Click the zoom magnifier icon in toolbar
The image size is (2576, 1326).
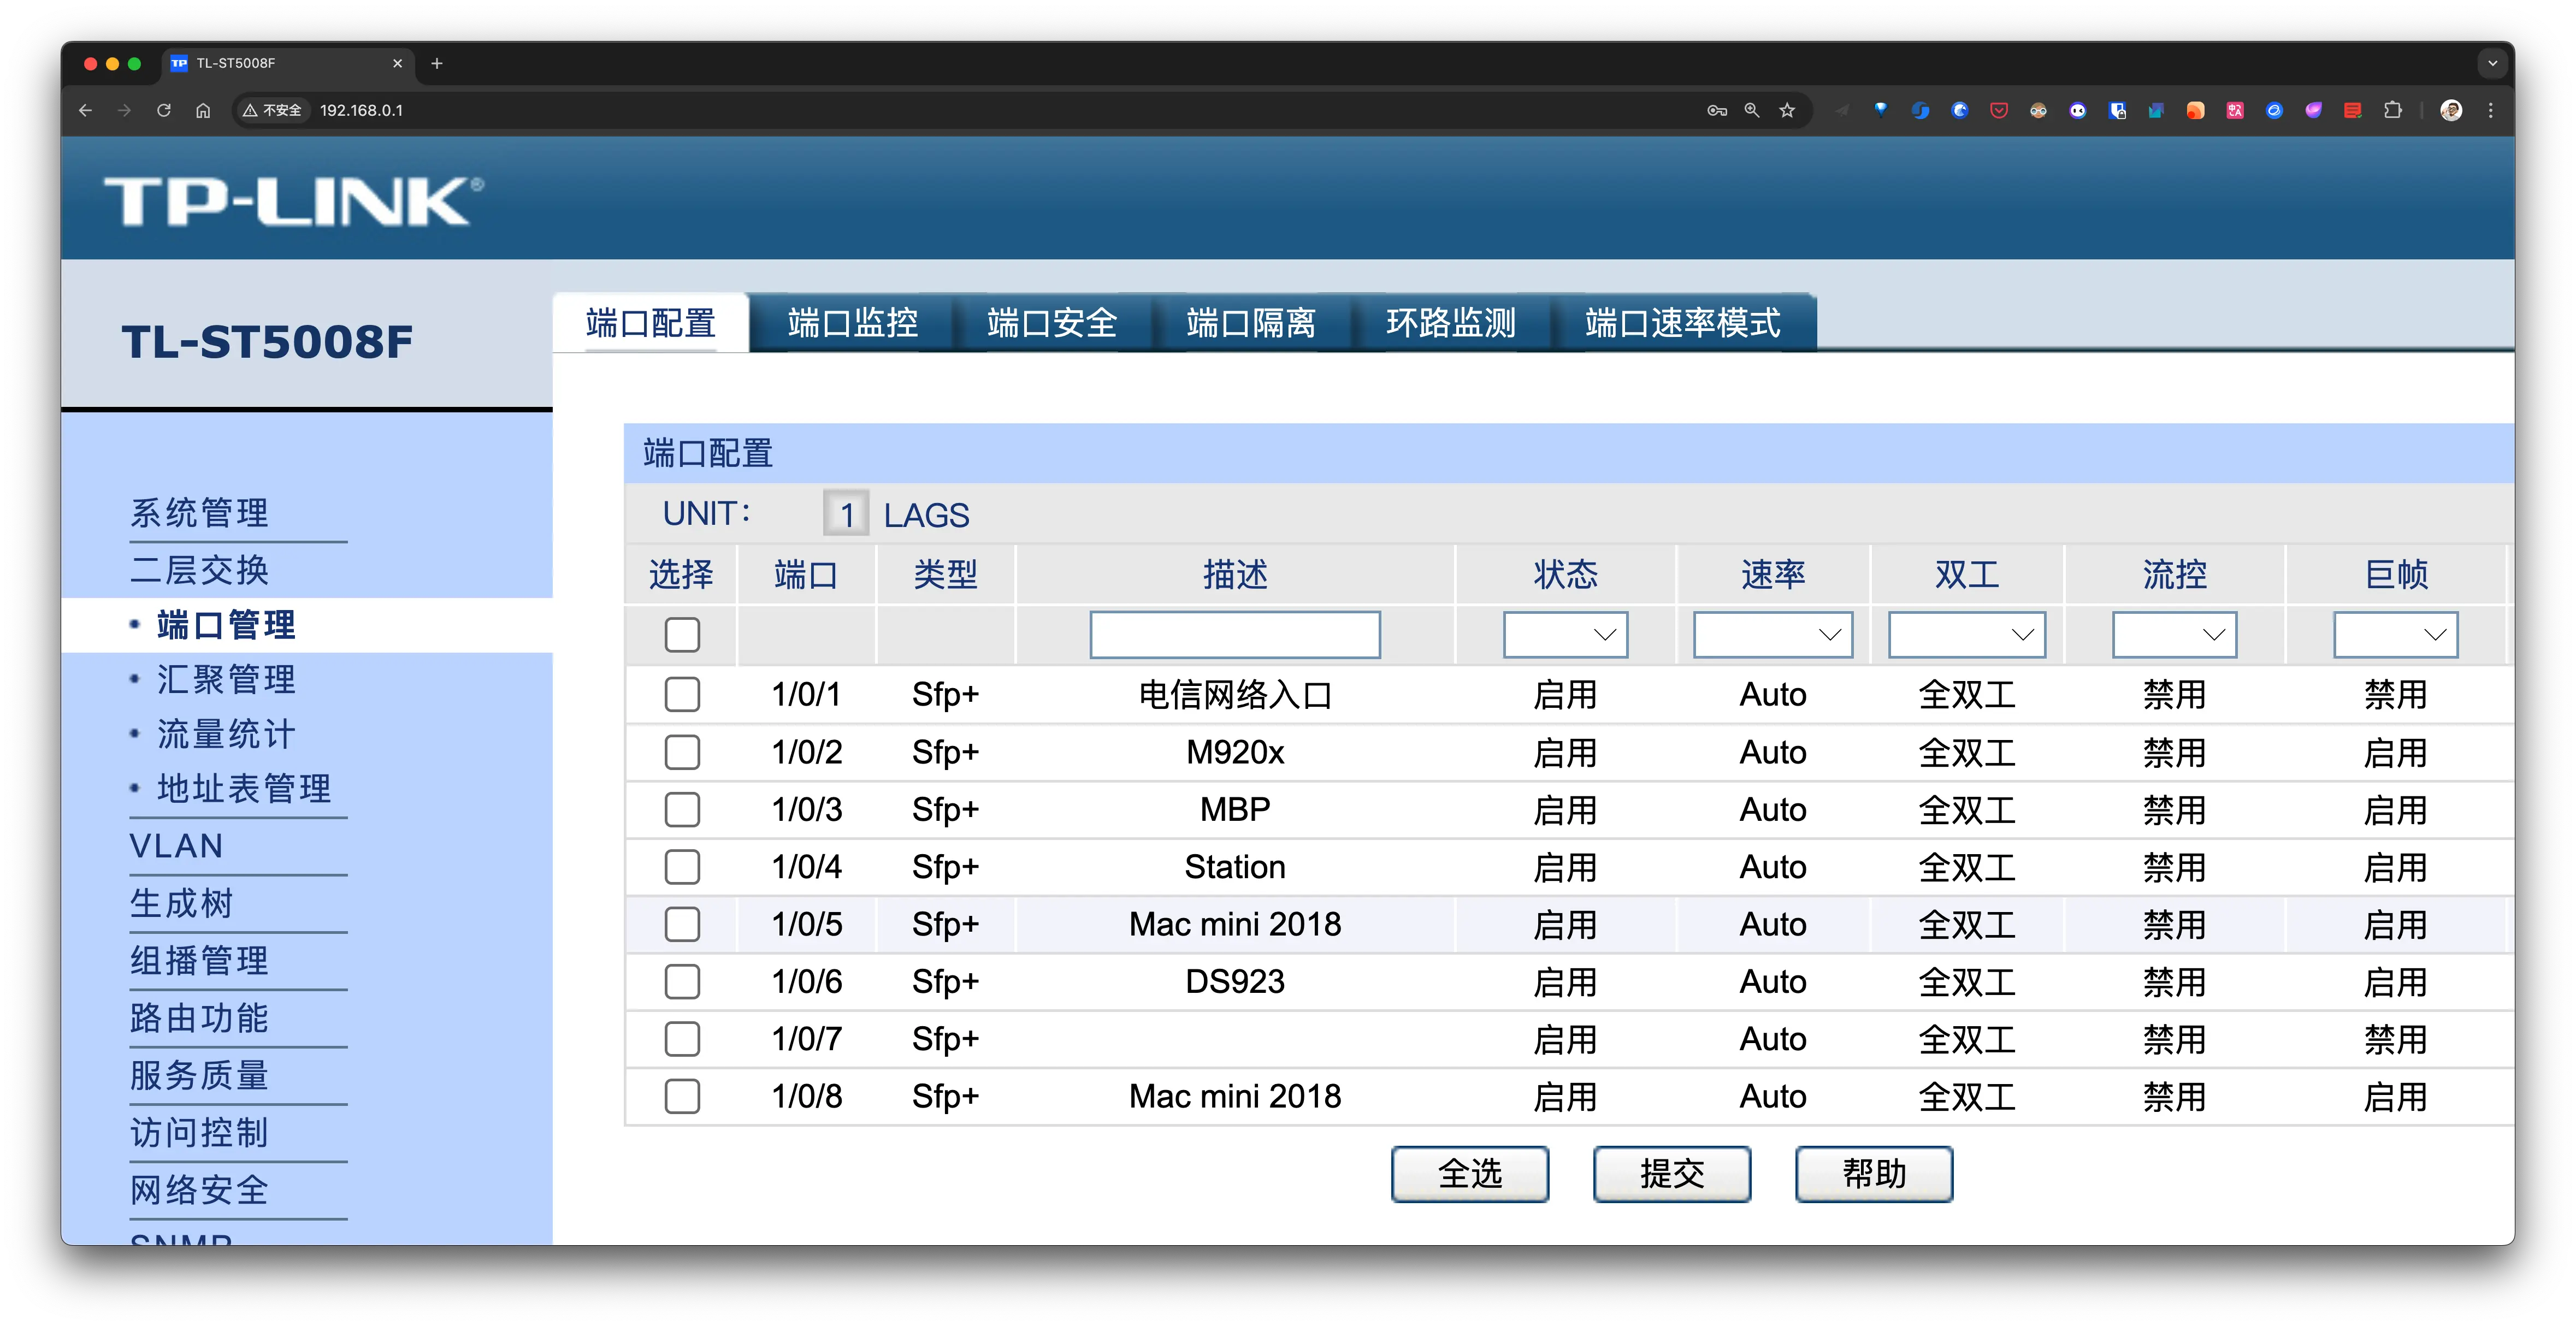pos(1751,111)
